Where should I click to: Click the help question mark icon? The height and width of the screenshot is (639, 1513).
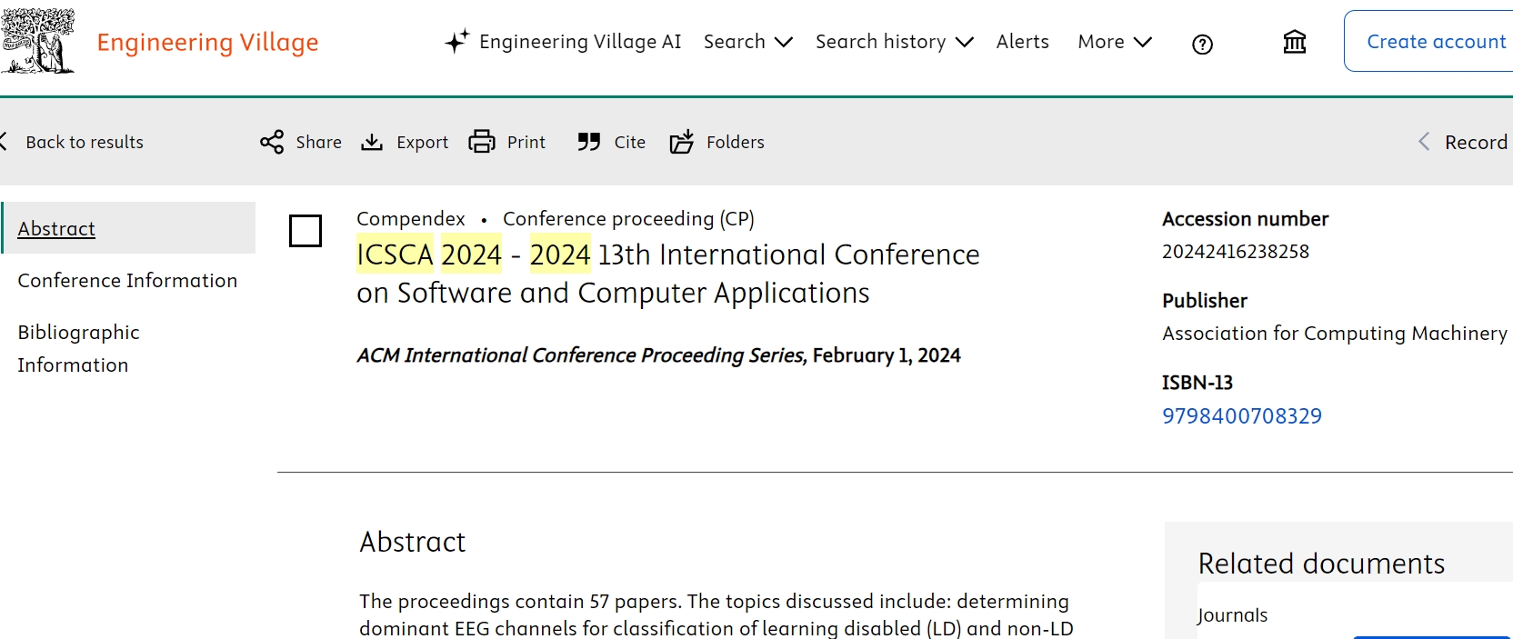1202,45
